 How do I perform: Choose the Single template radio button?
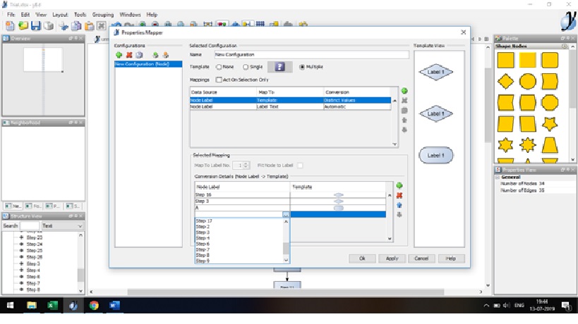coord(246,67)
